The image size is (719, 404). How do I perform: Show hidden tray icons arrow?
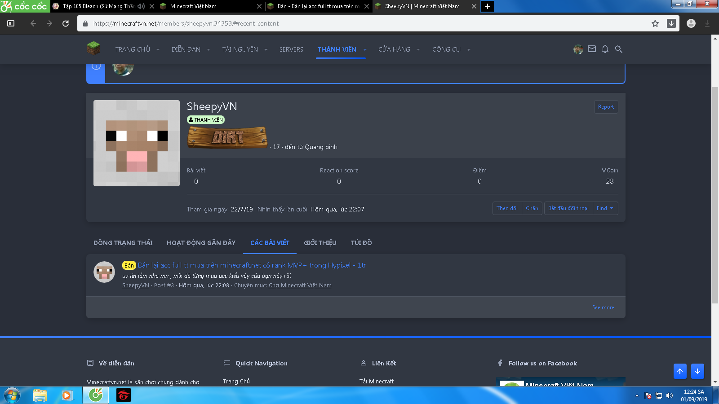click(637, 395)
